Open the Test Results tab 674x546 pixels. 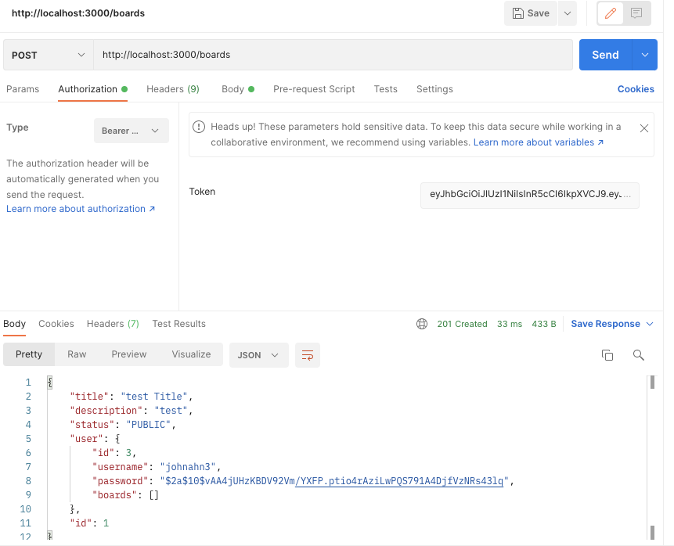pos(178,324)
